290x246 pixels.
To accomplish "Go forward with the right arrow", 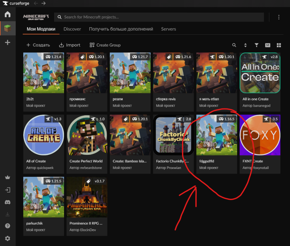I will coord(44,3).
